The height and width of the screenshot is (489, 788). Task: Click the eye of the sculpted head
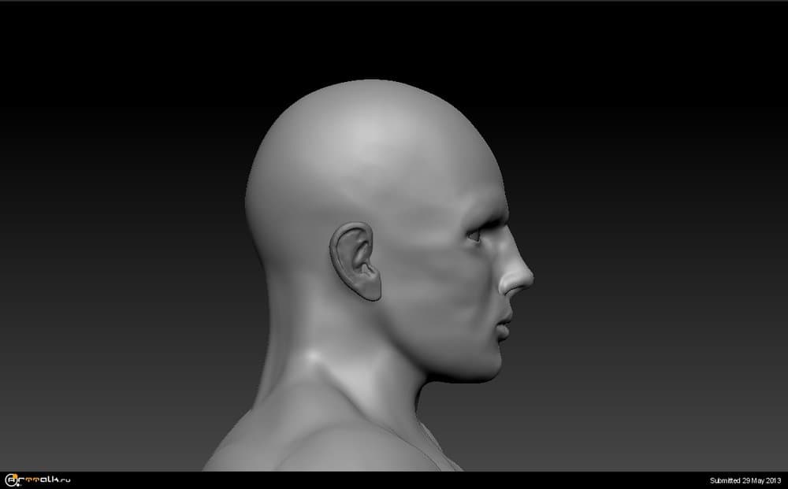[x=477, y=235]
